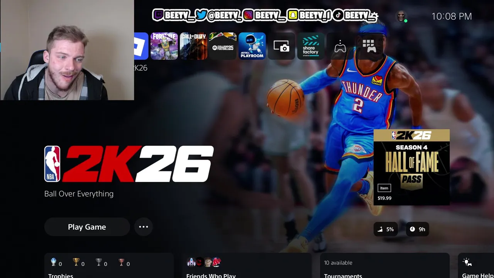
Task: View the 5% game progress badge
Action: click(386, 229)
